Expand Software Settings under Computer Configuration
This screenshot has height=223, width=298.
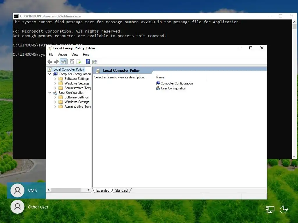tap(55, 78)
